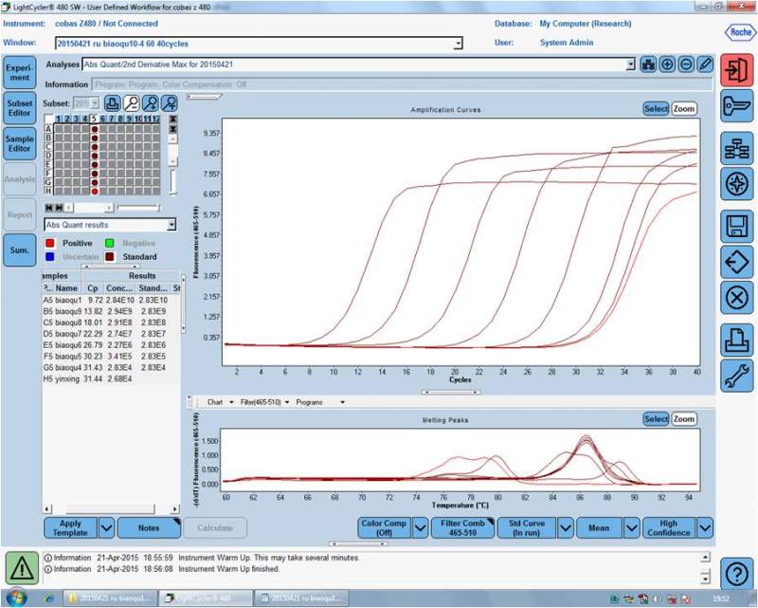This screenshot has height=608, width=758.
Task: Click the first-item skip icon below plate
Action: tap(49, 208)
